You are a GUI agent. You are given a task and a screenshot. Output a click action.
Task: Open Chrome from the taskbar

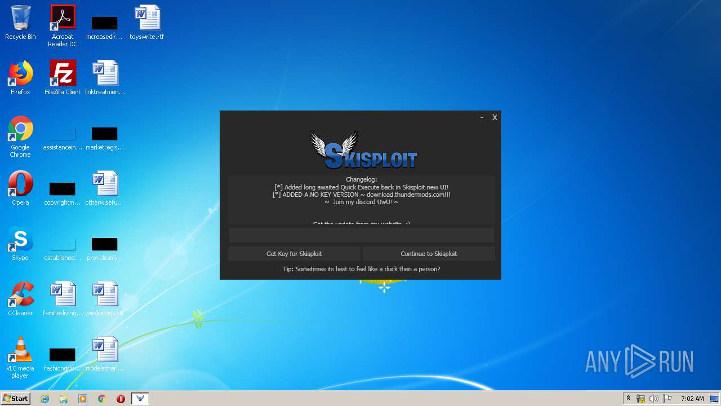pyautogui.click(x=102, y=399)
